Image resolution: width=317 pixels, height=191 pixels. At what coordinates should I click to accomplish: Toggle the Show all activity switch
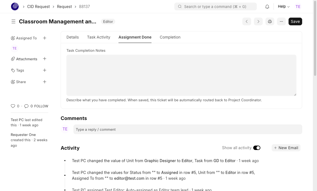tap(257, 148)
